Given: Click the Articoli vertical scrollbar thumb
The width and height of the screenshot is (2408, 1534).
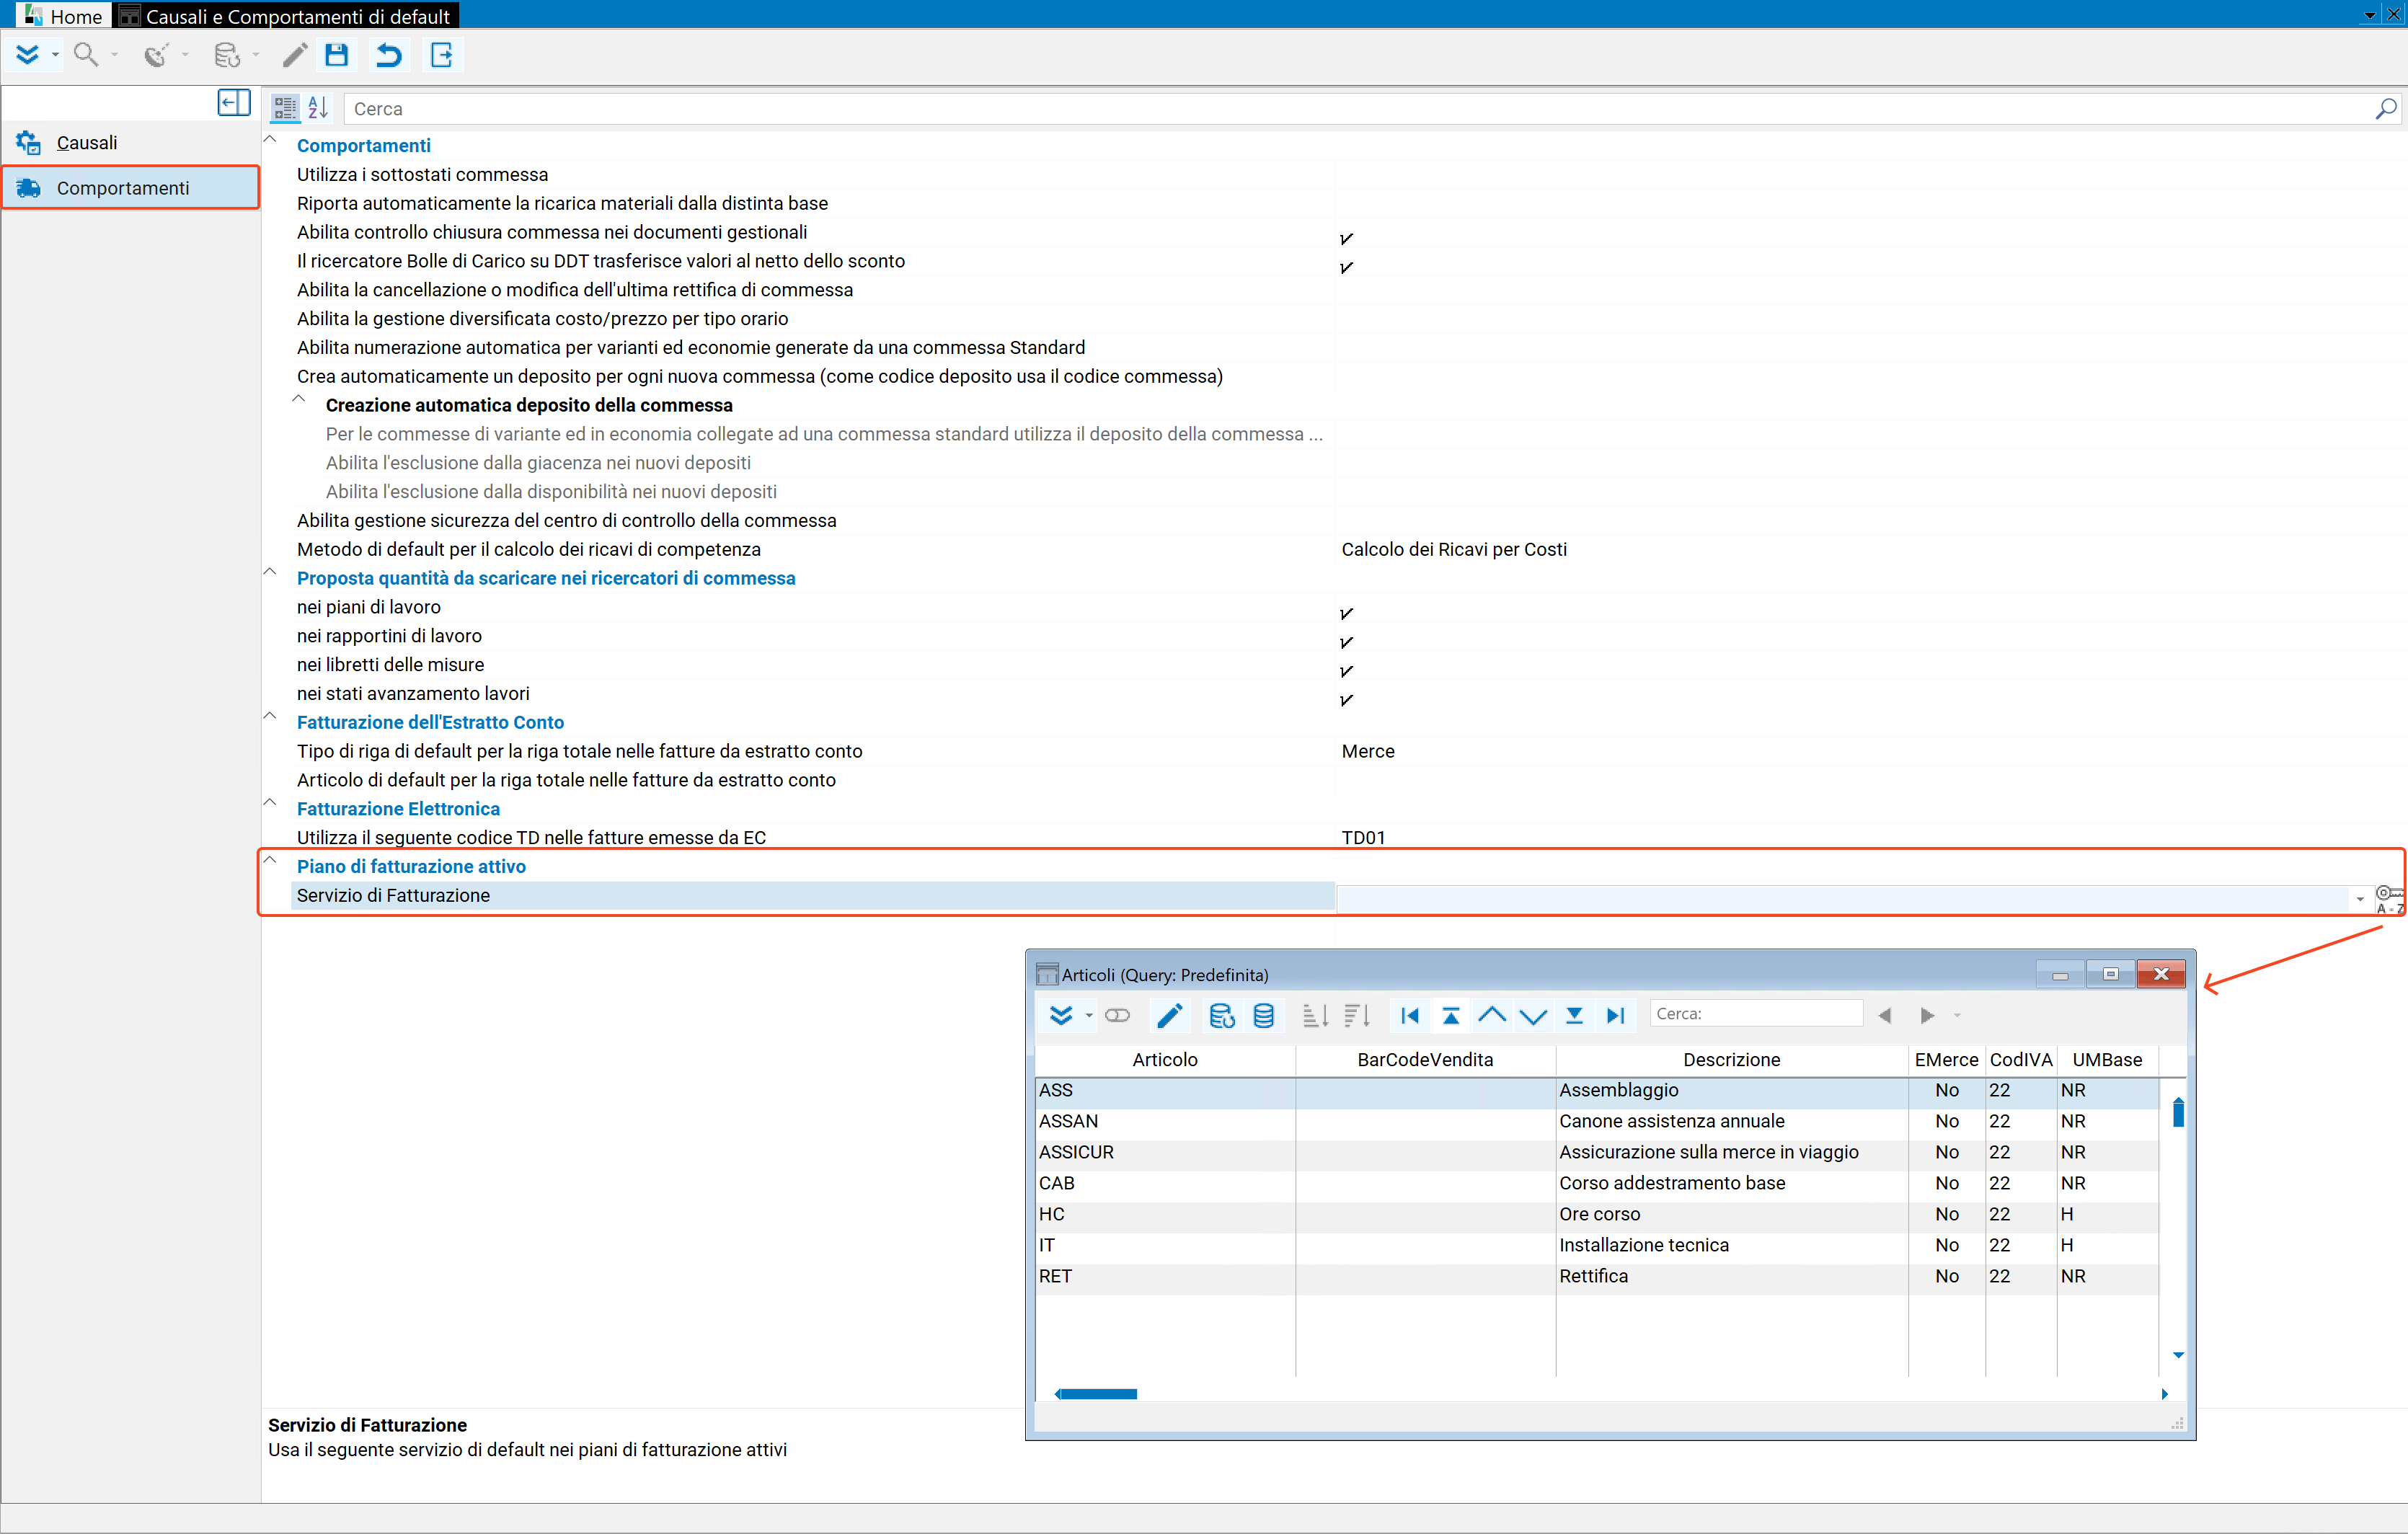Looking at the screenshot, I should point(2178,1112).
